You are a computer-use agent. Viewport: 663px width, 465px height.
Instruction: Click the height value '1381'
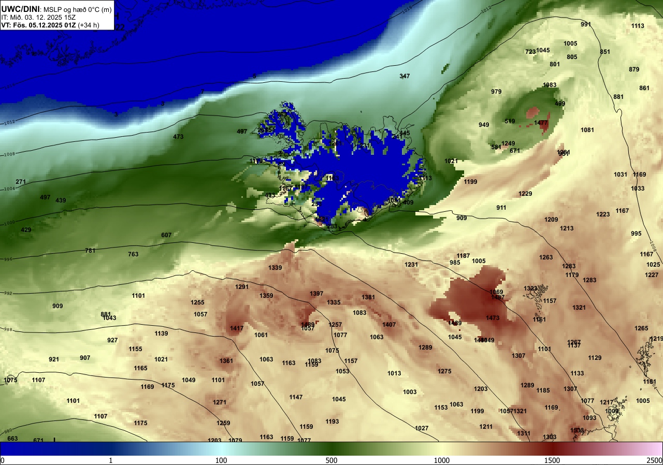tap(368, 297)
